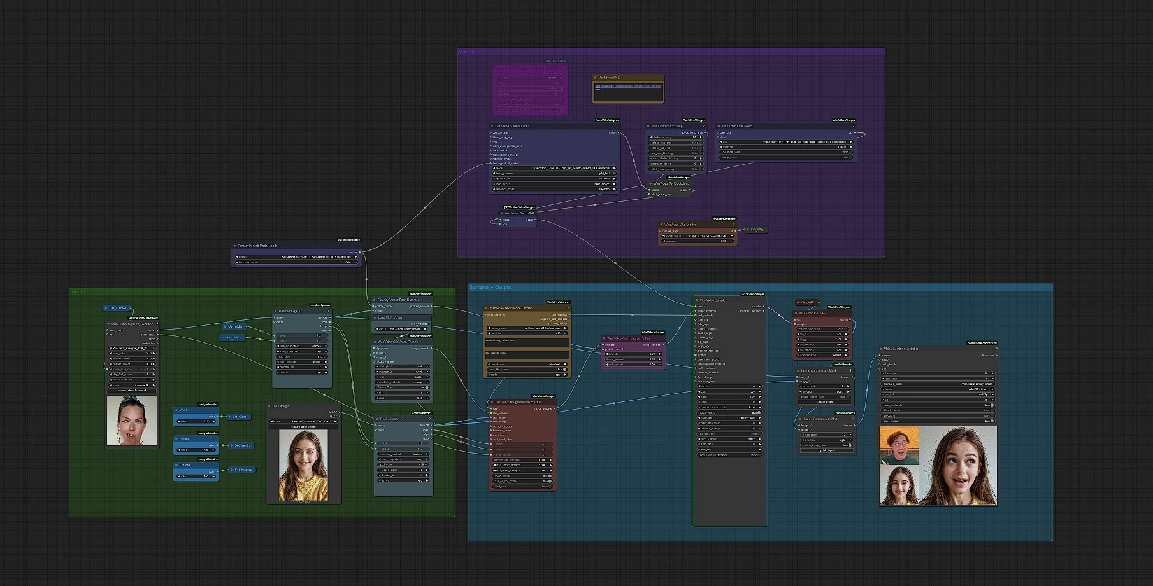Viewport: 1153px width, 586px height.
Task: Toggle enable_vae_tiling in WanVideo Decode
Action: 822,329
